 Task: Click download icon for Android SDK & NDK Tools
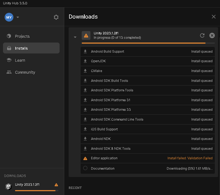[85, 149]
